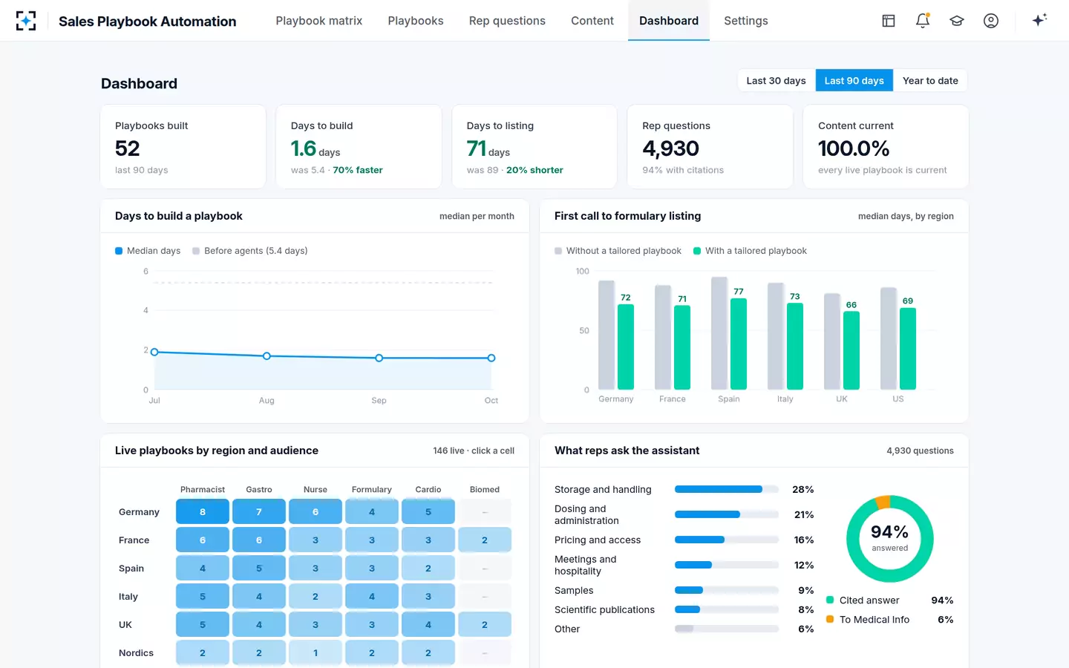
Task: Click the Jul data point on line chart
Action: pyautogui.click(x=154, y=352)
